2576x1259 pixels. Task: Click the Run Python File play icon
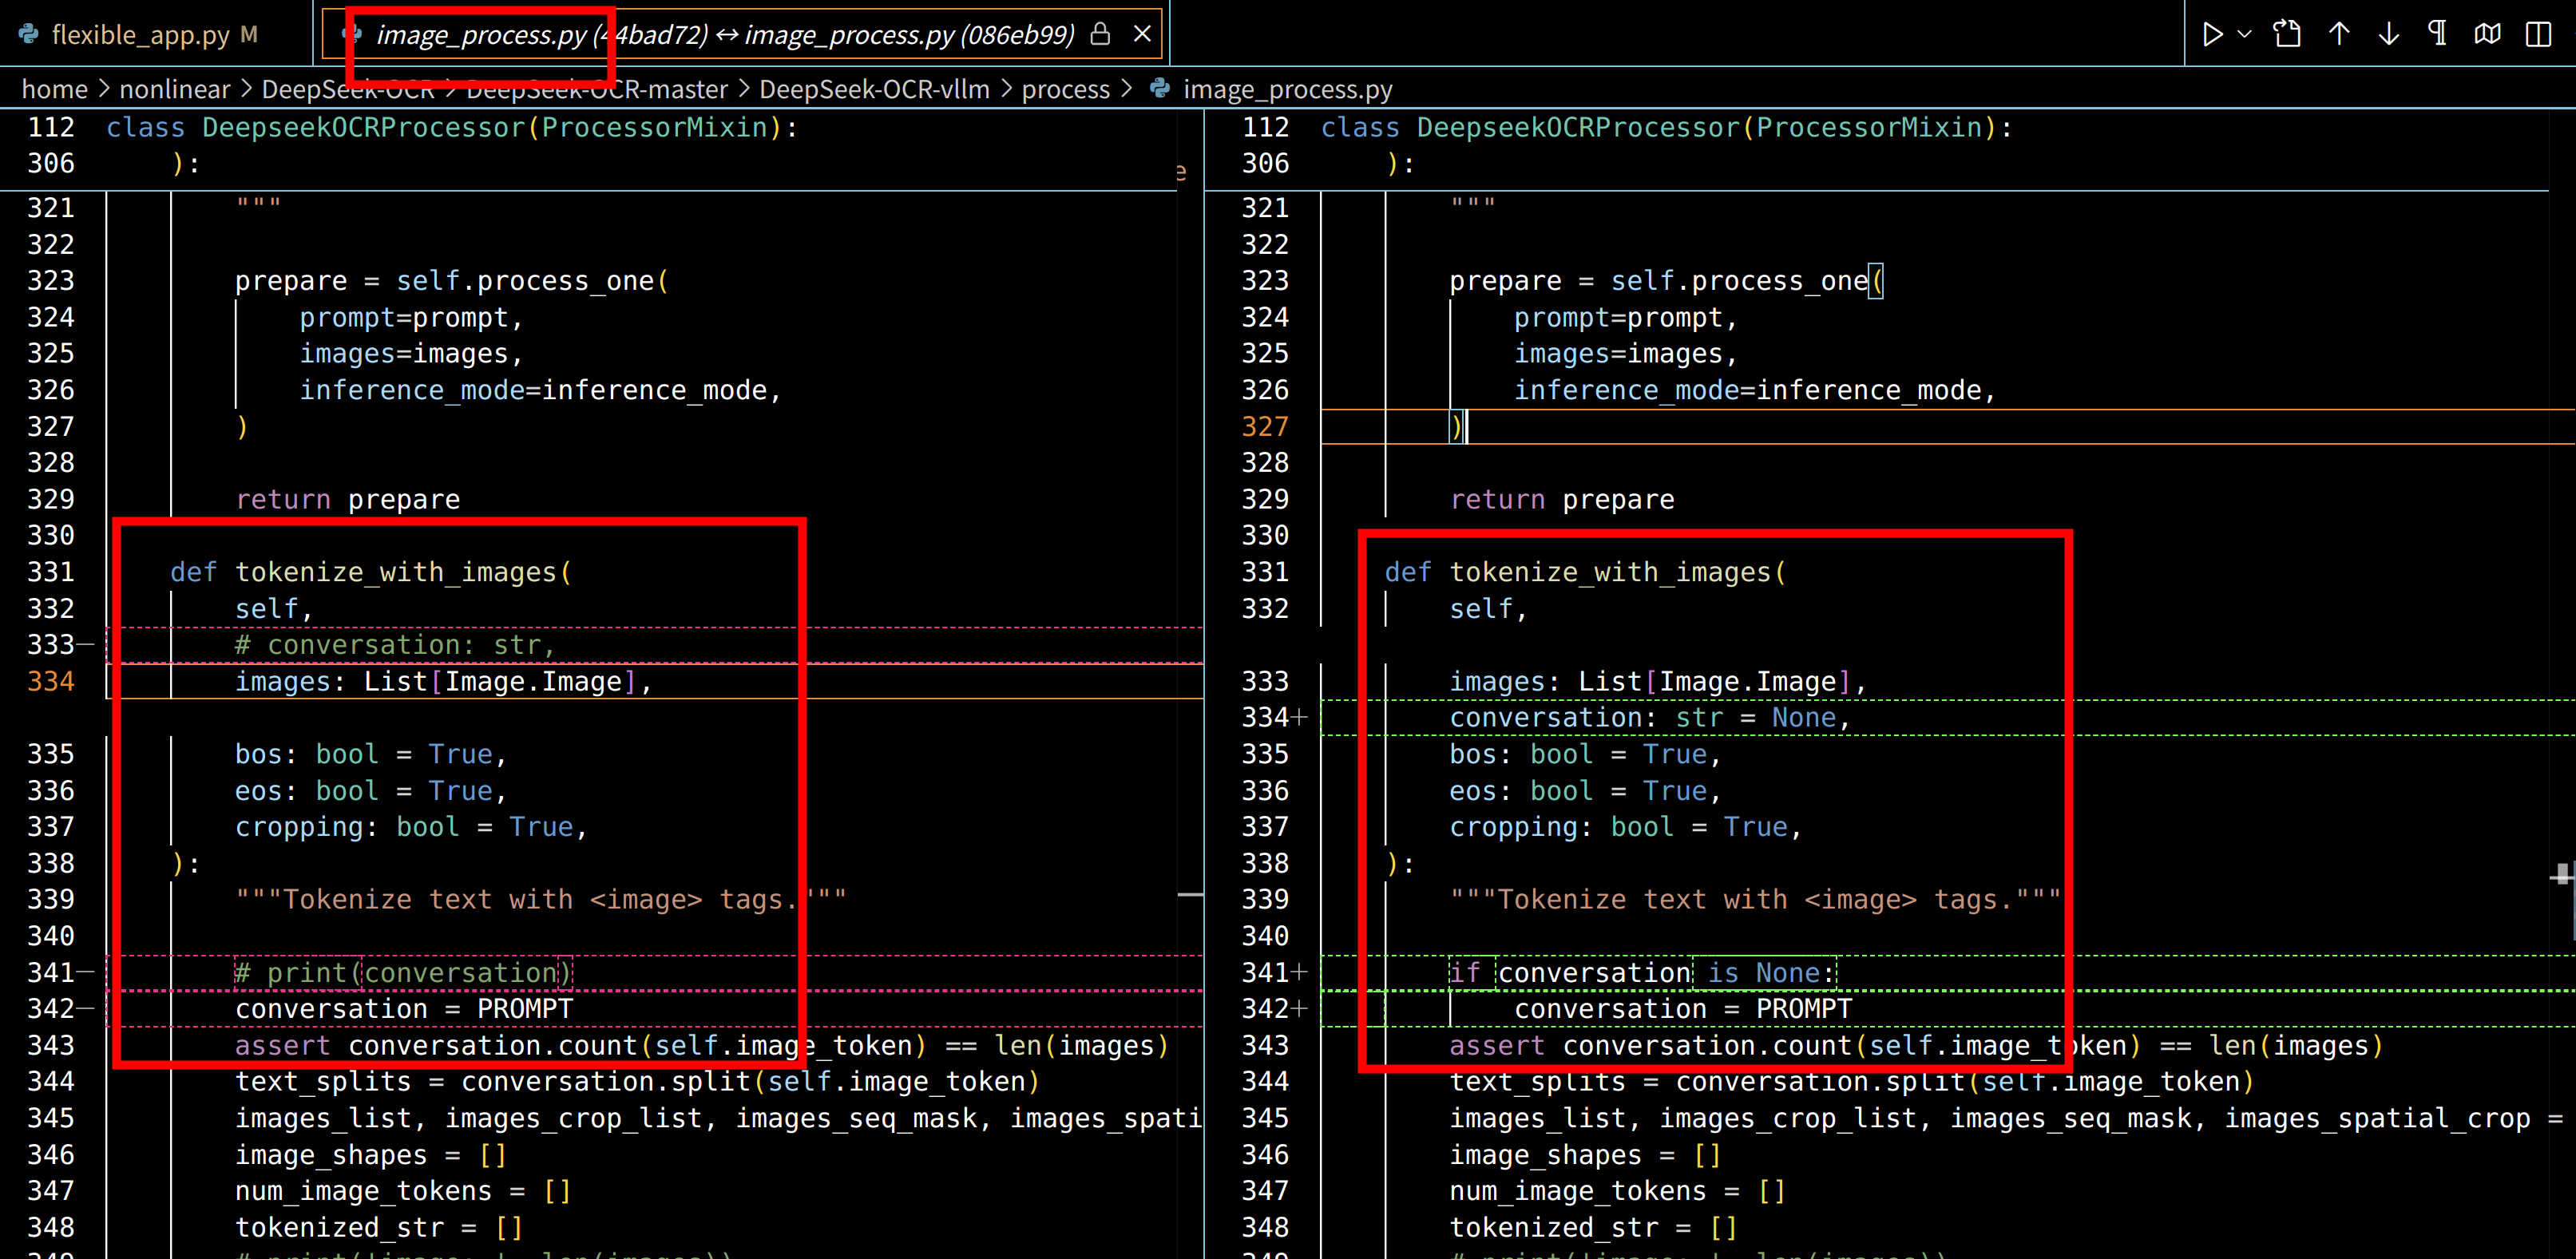[2211, 35]
